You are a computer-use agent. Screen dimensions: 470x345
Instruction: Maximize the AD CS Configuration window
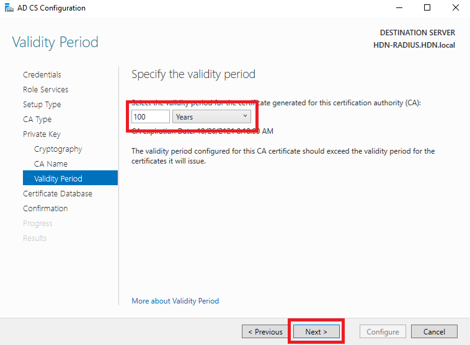427,8
